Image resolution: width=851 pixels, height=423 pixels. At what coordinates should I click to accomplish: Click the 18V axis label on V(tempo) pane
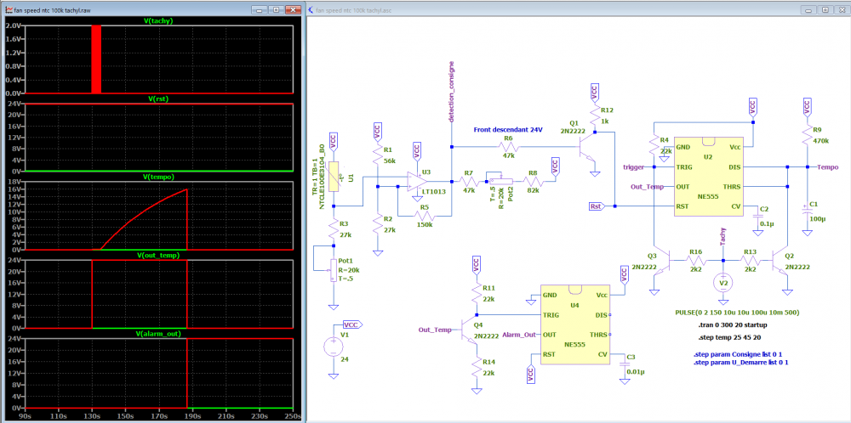(x=15, y=182)
